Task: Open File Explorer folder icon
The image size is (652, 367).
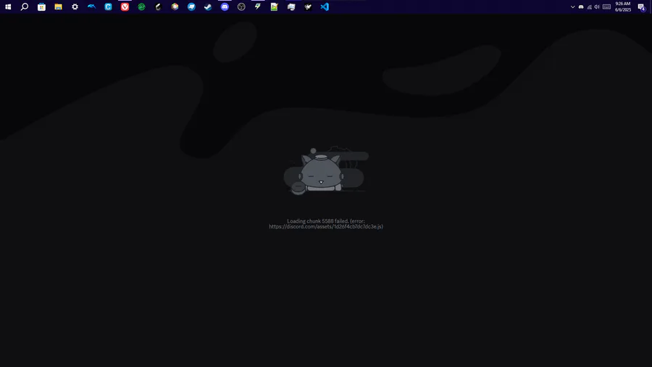Action: [x=58, y=7]
